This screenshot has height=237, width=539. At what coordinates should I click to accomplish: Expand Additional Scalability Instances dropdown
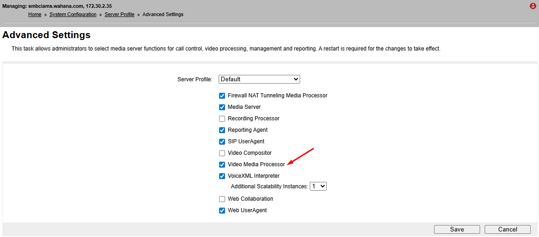click(318, 186)
